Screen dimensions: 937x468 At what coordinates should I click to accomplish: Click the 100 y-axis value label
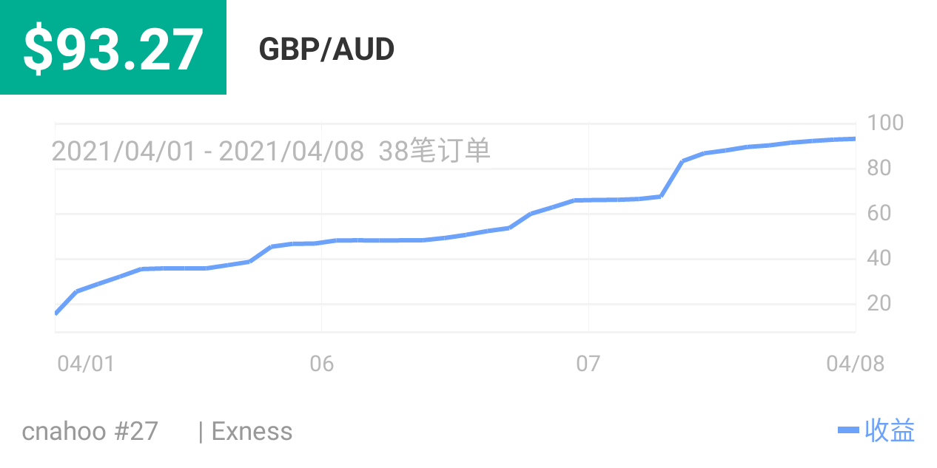885,123
